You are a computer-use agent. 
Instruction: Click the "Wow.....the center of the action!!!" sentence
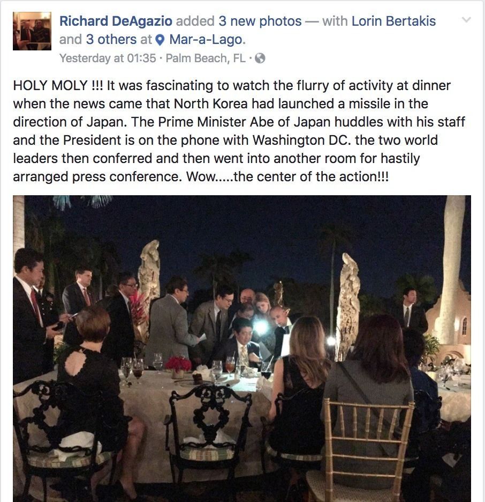pos(287,176)
